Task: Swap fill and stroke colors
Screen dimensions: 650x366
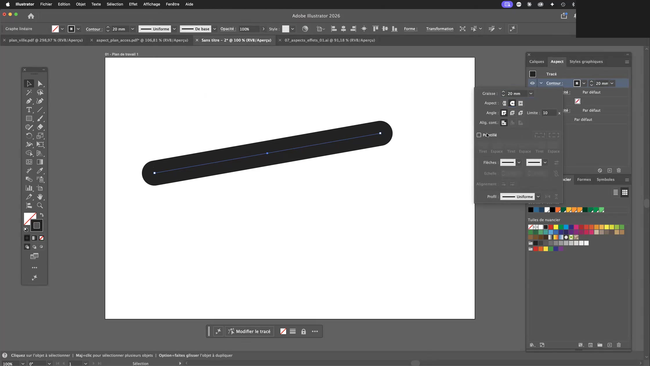Action: [x=42, y=215]
